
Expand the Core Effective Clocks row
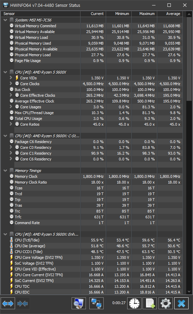pos(11,95)
